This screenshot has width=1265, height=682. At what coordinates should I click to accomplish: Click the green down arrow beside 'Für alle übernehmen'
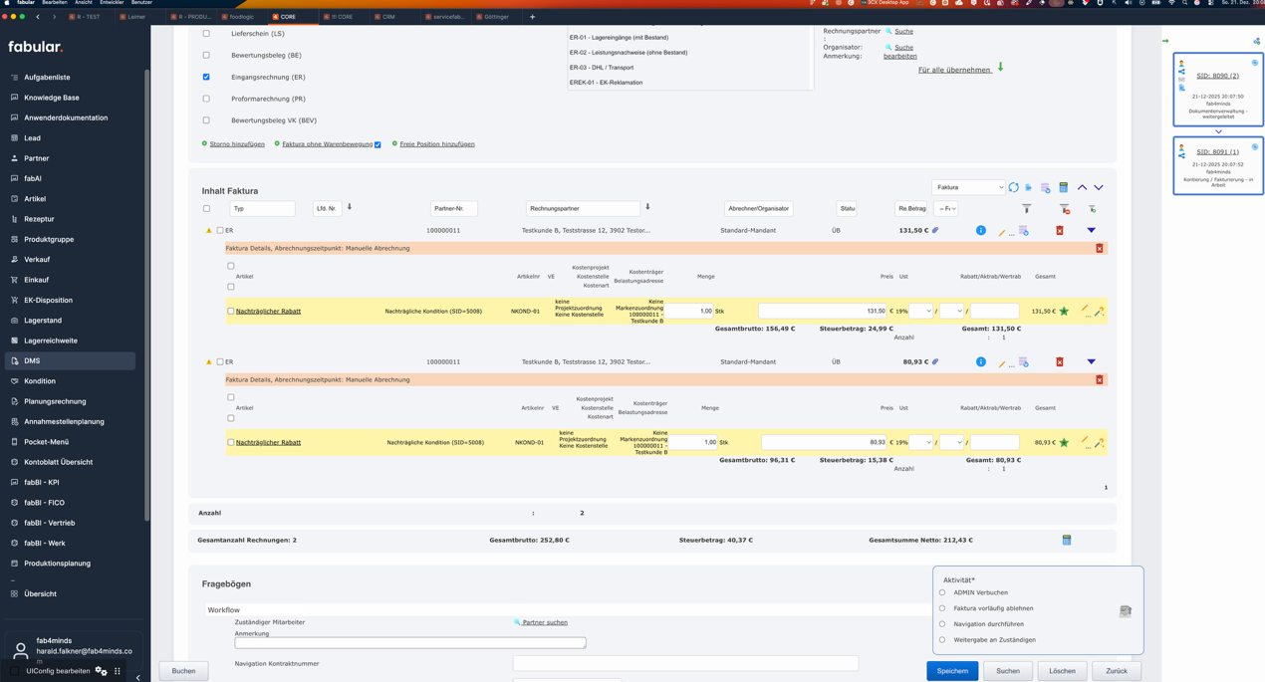click(x=1001, y=68)
